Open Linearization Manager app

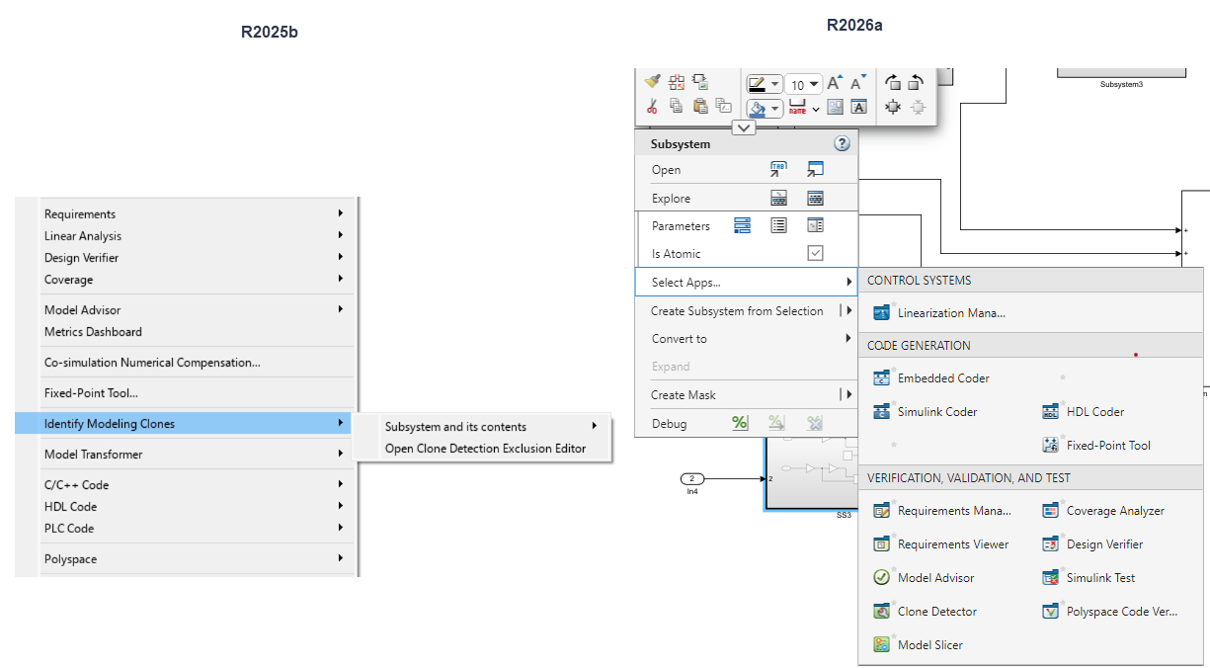940,313
